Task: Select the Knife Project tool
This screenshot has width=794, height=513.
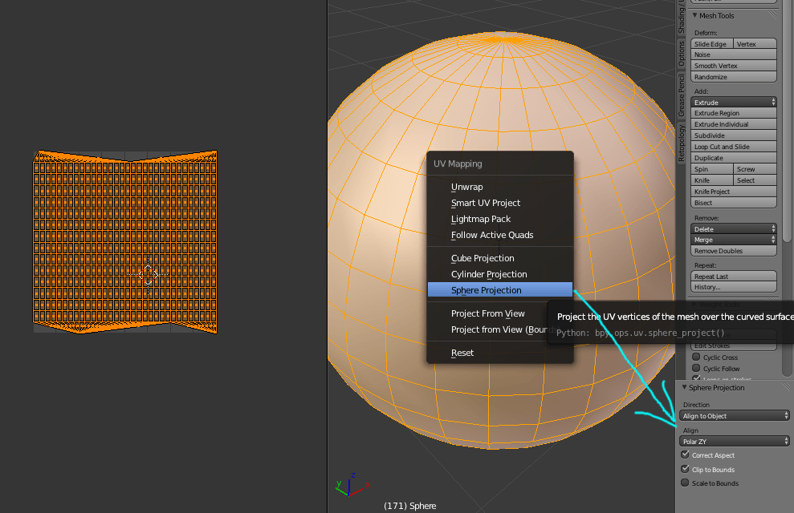Action: point(732,191)
